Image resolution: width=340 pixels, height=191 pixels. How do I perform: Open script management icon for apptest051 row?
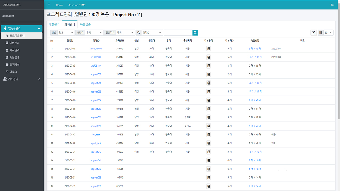(209, 117)
